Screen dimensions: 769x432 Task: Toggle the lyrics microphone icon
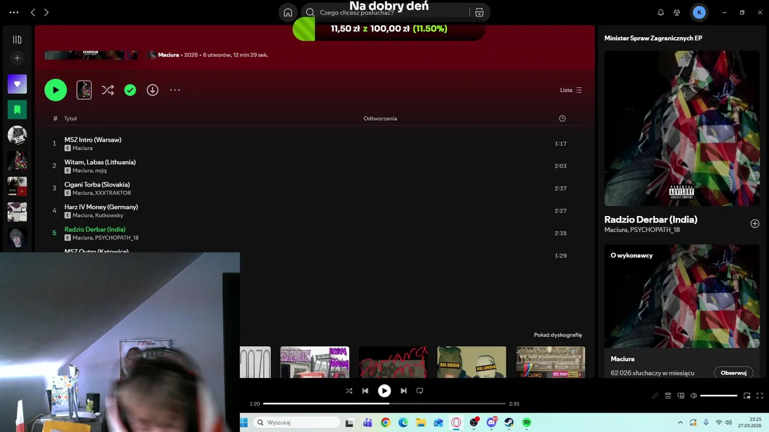(655, 395)
